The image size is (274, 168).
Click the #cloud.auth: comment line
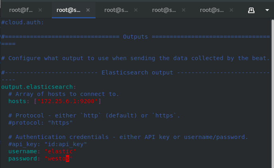[x=22, y=22]
